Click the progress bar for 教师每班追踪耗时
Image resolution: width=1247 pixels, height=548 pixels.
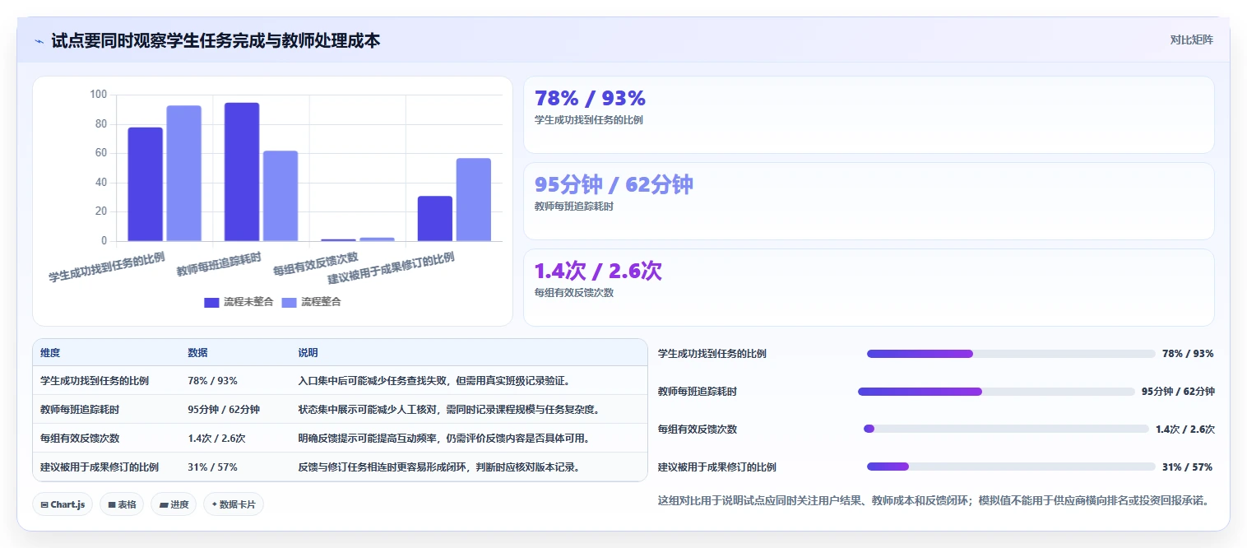[x=996, y=392]
